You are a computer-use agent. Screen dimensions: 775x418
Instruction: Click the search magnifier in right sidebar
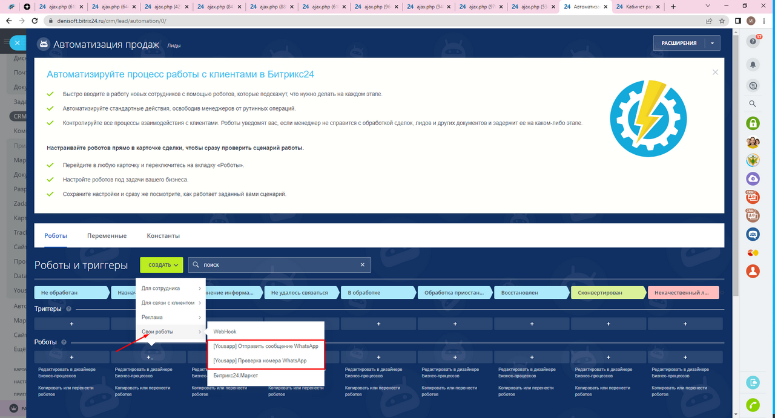click(x=753, y=104)
